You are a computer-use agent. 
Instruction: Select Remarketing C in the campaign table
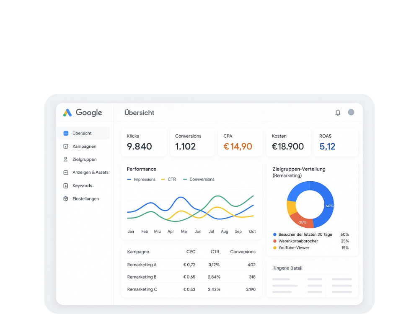pos(142,289)
